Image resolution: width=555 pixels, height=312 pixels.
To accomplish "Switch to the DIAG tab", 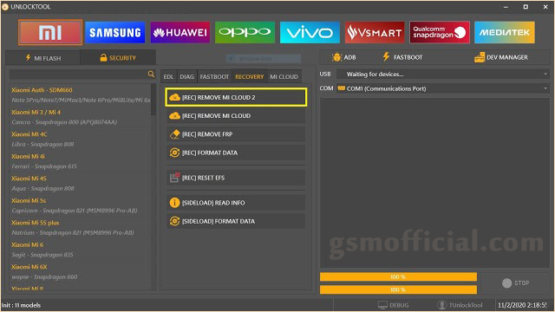I will coord(187,77).
